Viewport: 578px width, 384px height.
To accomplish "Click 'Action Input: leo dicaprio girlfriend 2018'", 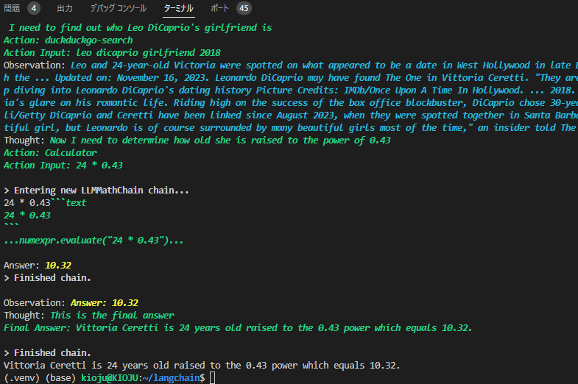I will [x=112, y=53].
